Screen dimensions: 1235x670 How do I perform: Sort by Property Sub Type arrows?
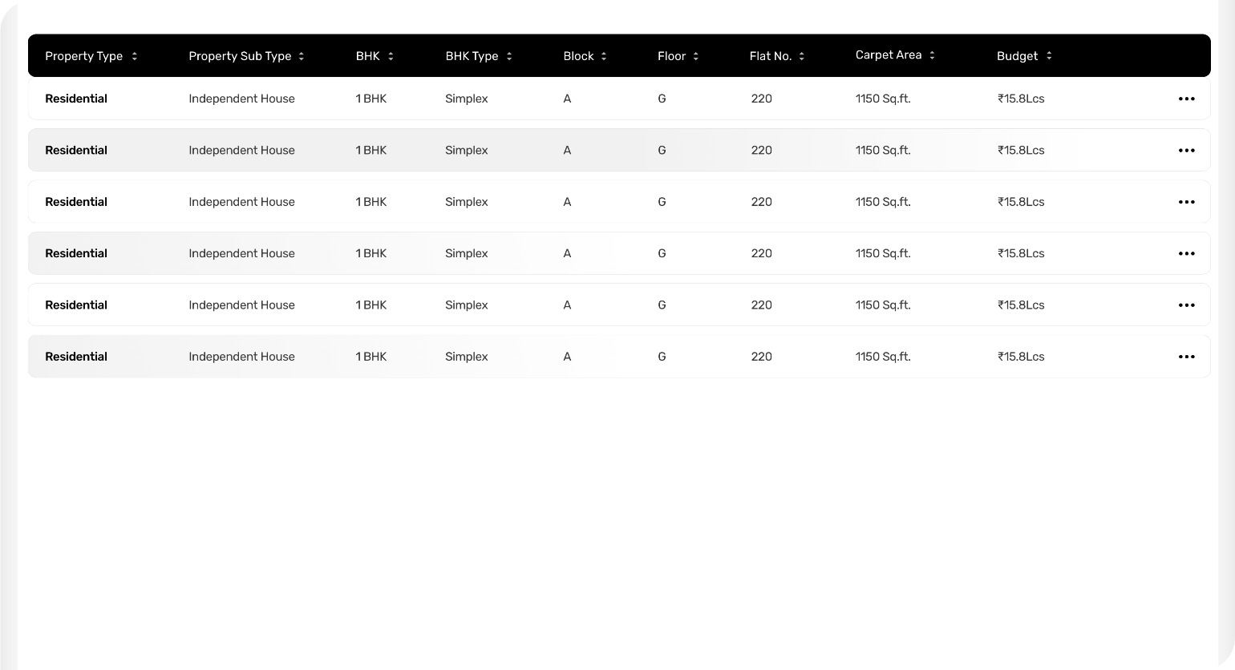point(302,56)
